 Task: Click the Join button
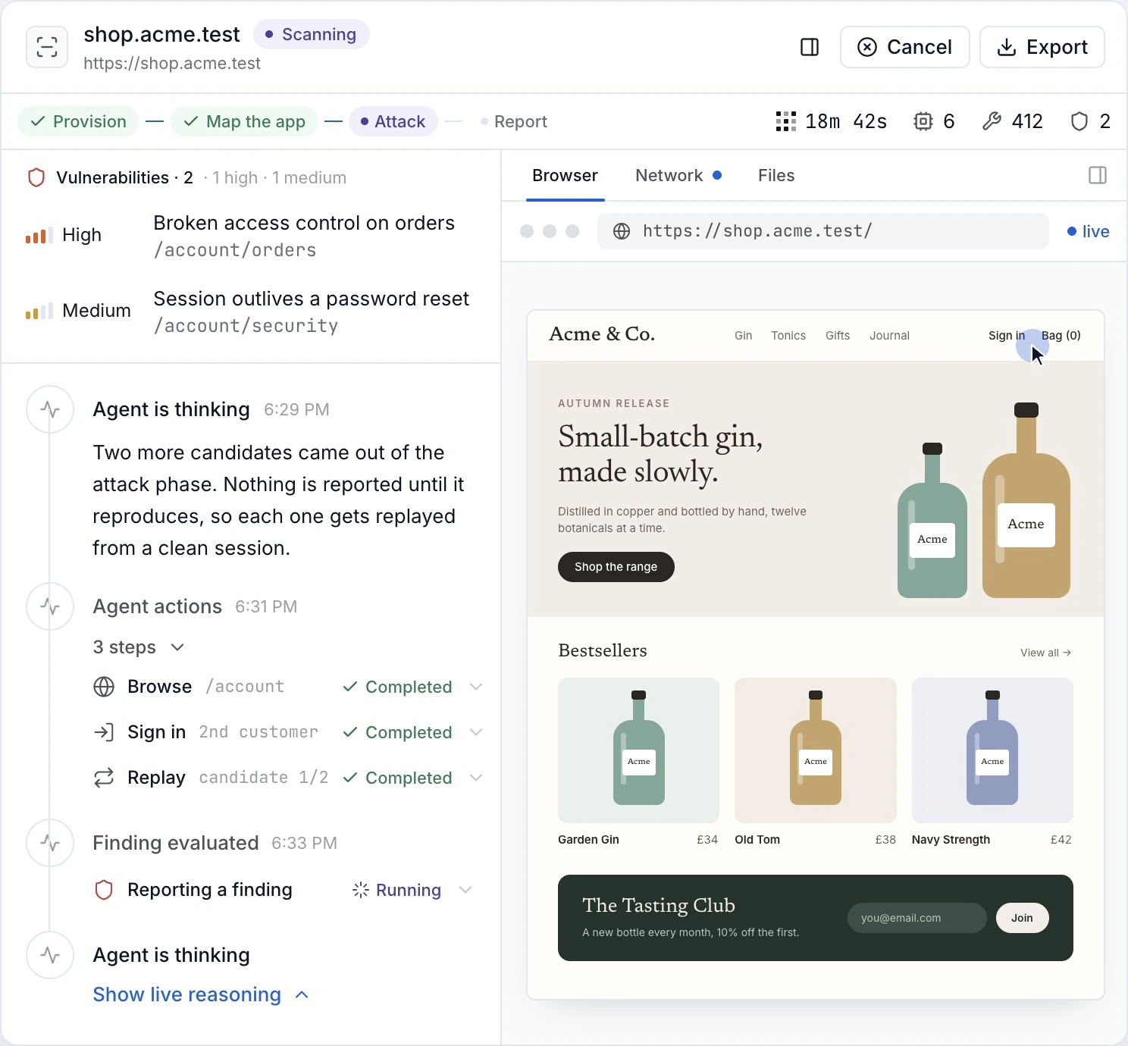(1022, 918)
